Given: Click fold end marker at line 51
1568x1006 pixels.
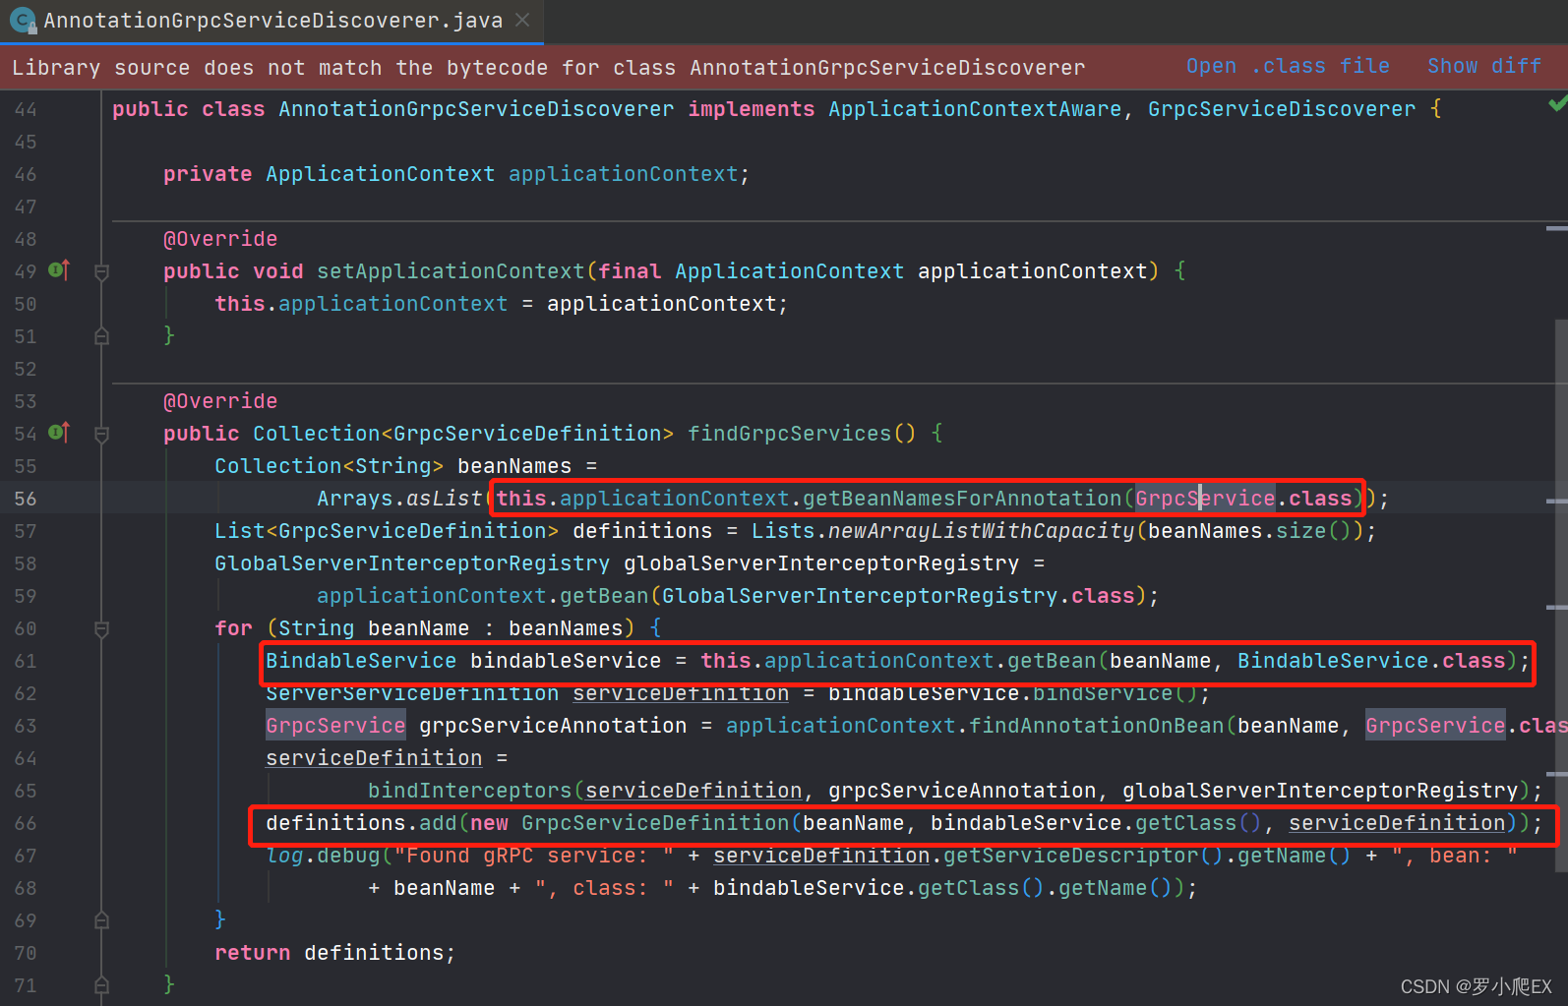Looking at the screenshot, I should [101, 336].
